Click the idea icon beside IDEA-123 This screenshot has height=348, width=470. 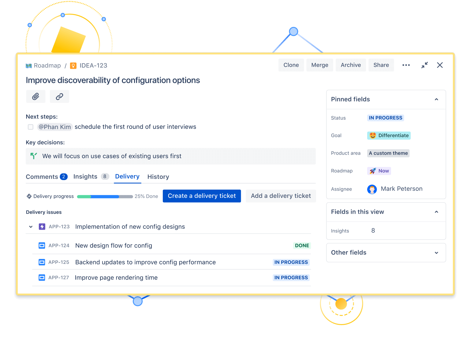[x=73, y=65]
